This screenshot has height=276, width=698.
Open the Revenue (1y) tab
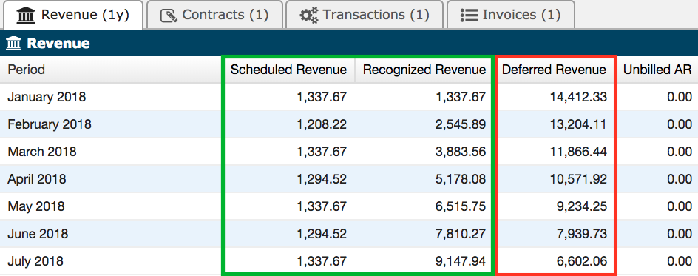pyautogui.click(x=72, y=15)
